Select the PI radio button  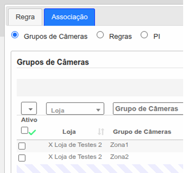(144, 35)
